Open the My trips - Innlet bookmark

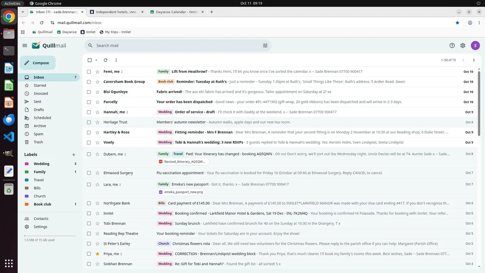(115, 32)
